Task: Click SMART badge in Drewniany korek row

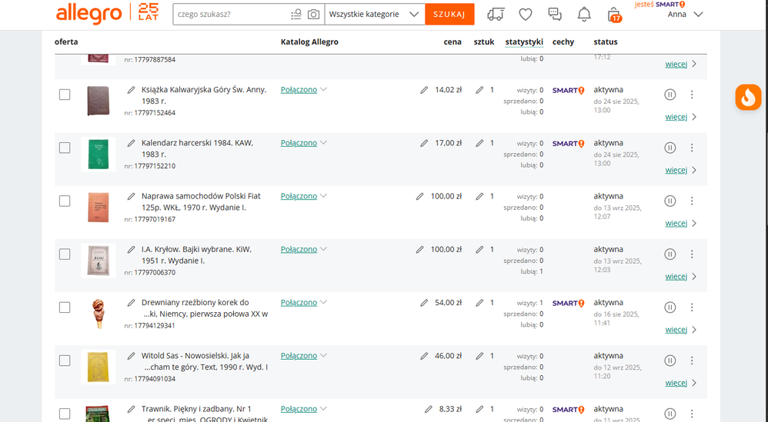Action: [x=568, y=303]
